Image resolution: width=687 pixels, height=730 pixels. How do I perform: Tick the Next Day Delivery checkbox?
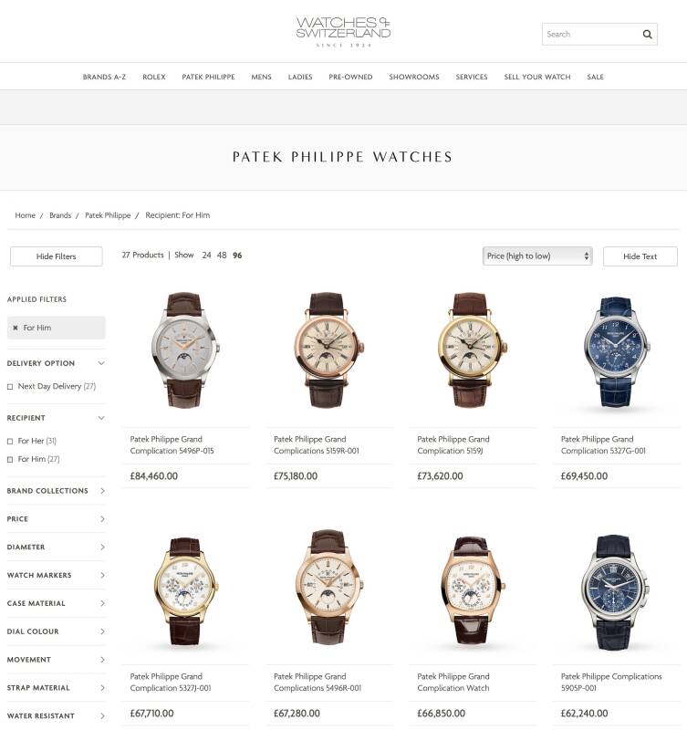(x=10, y=386)
